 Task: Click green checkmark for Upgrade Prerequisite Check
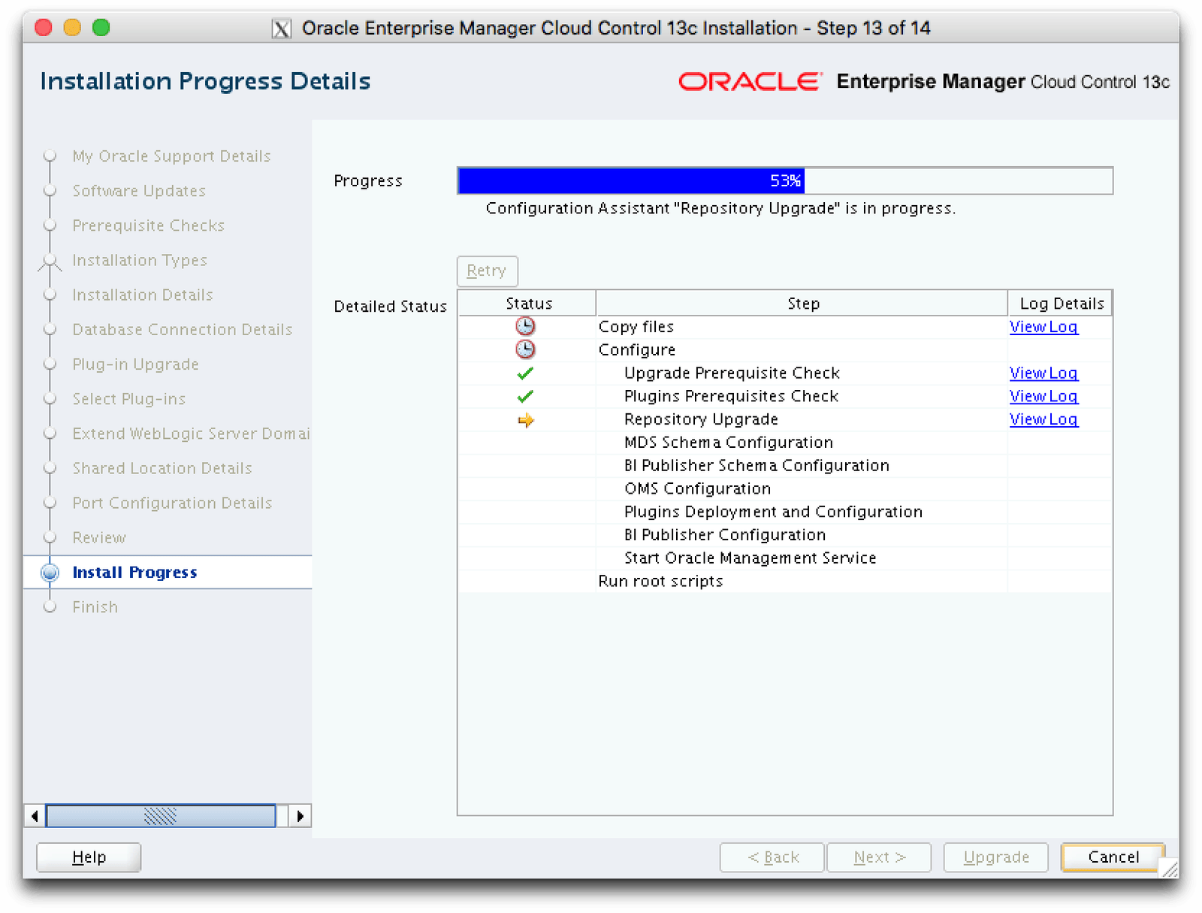click(x=525, y=373)
